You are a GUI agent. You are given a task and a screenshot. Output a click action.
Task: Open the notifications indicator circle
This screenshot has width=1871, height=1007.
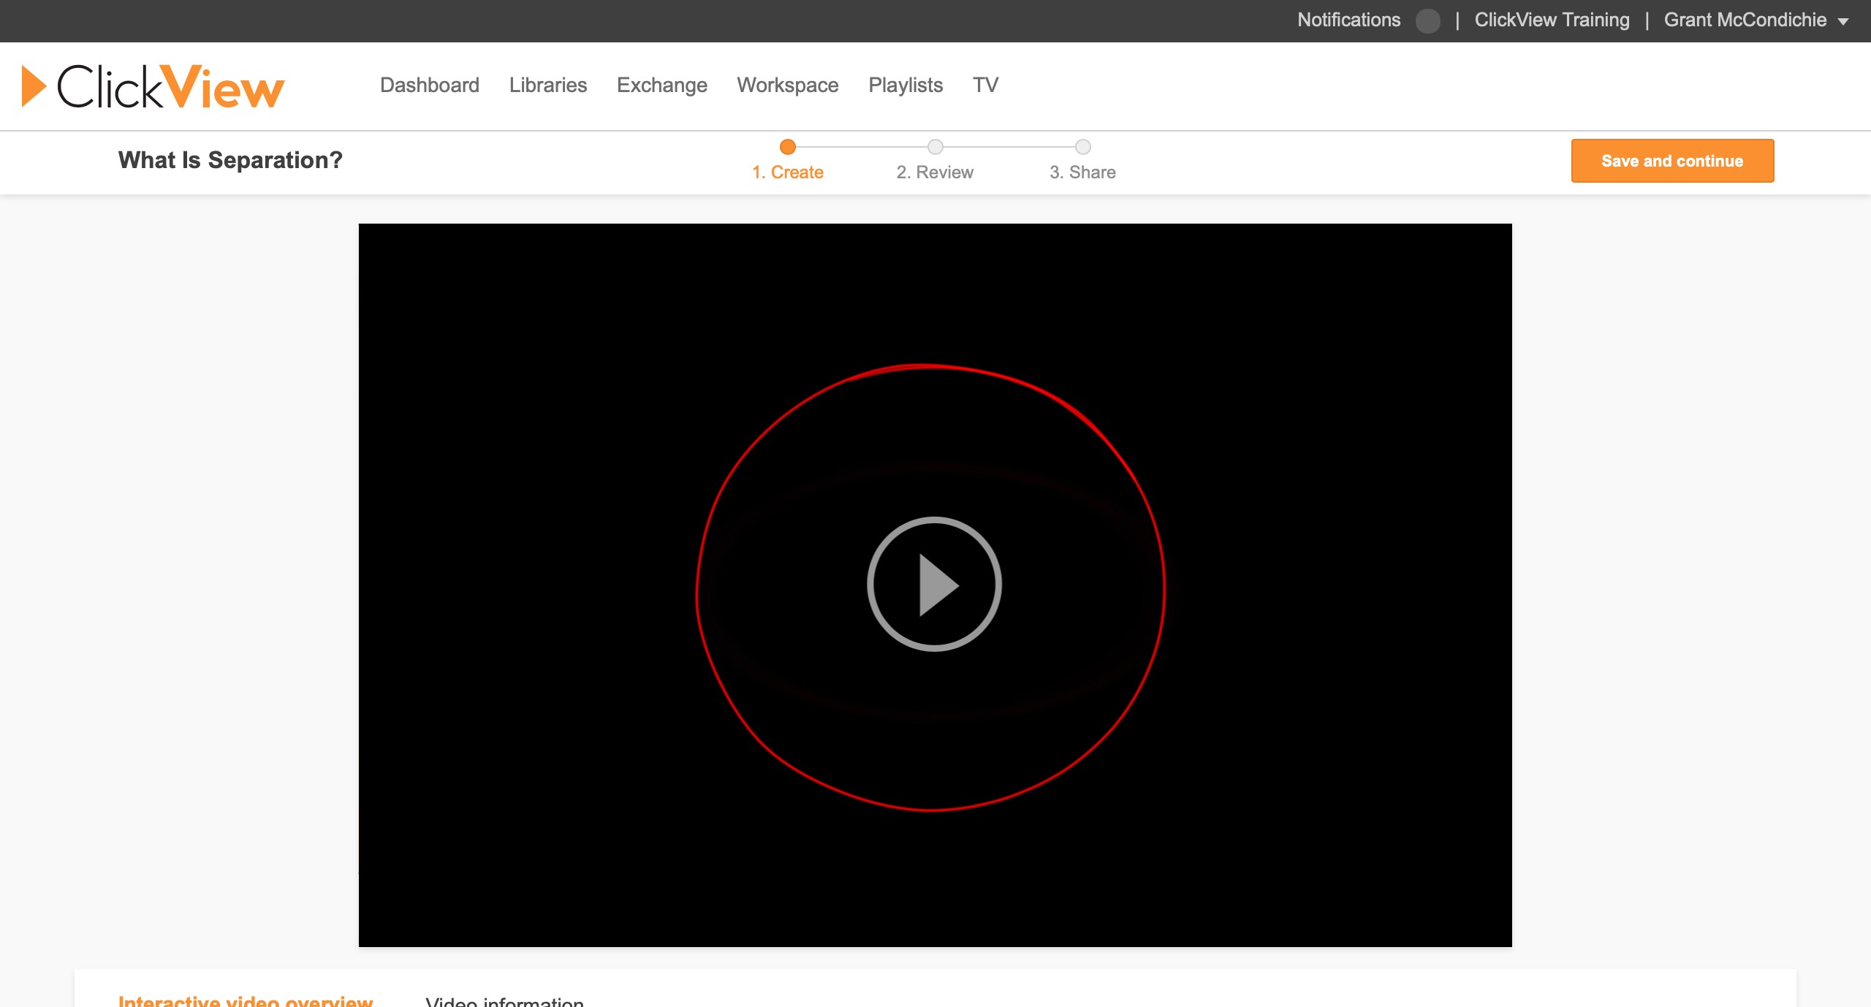point(1427,20)
